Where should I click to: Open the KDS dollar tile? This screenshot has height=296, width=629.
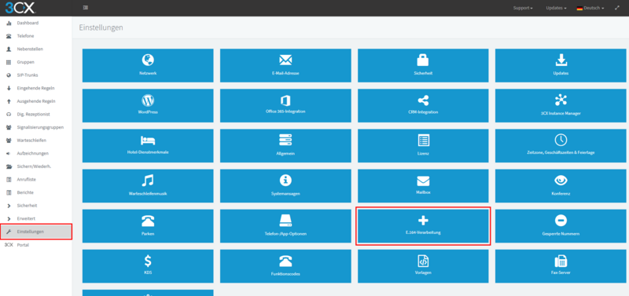(x=148, y=266)
